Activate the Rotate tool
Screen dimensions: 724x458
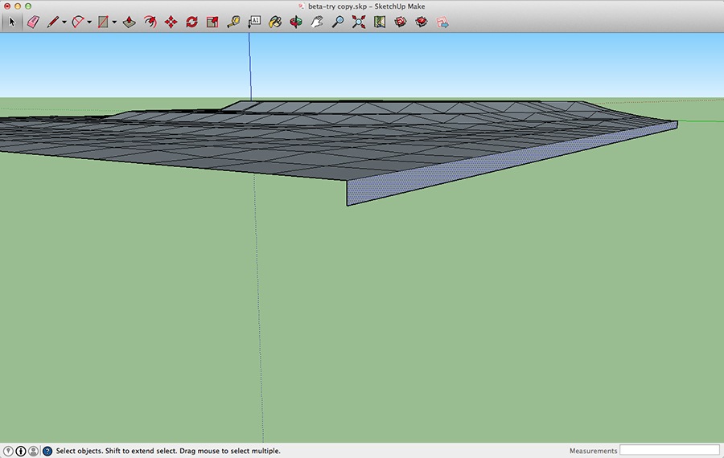pos(191,22)
